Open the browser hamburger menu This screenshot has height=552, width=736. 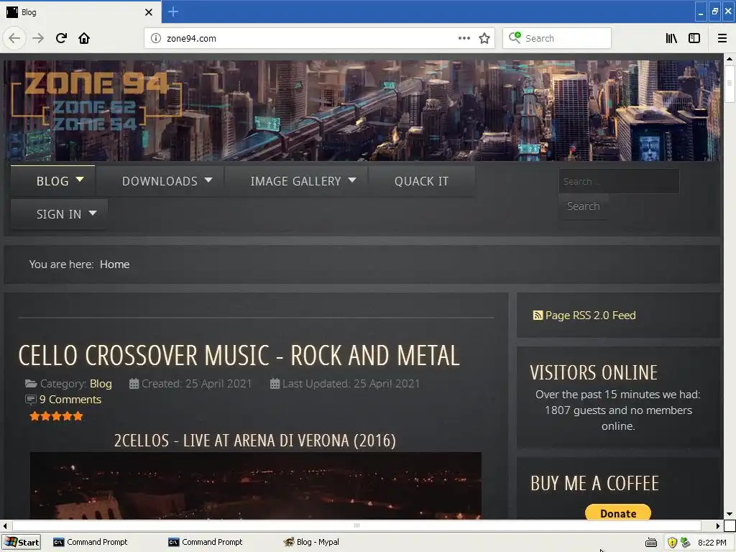[x=722, y=39]
